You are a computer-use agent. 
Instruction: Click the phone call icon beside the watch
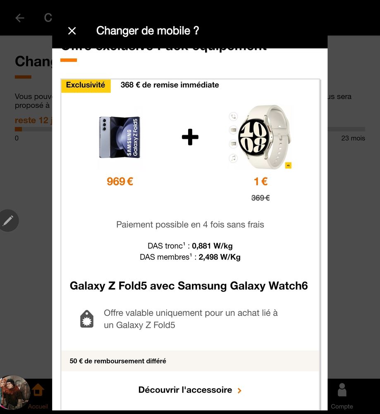tap(234, 117)
